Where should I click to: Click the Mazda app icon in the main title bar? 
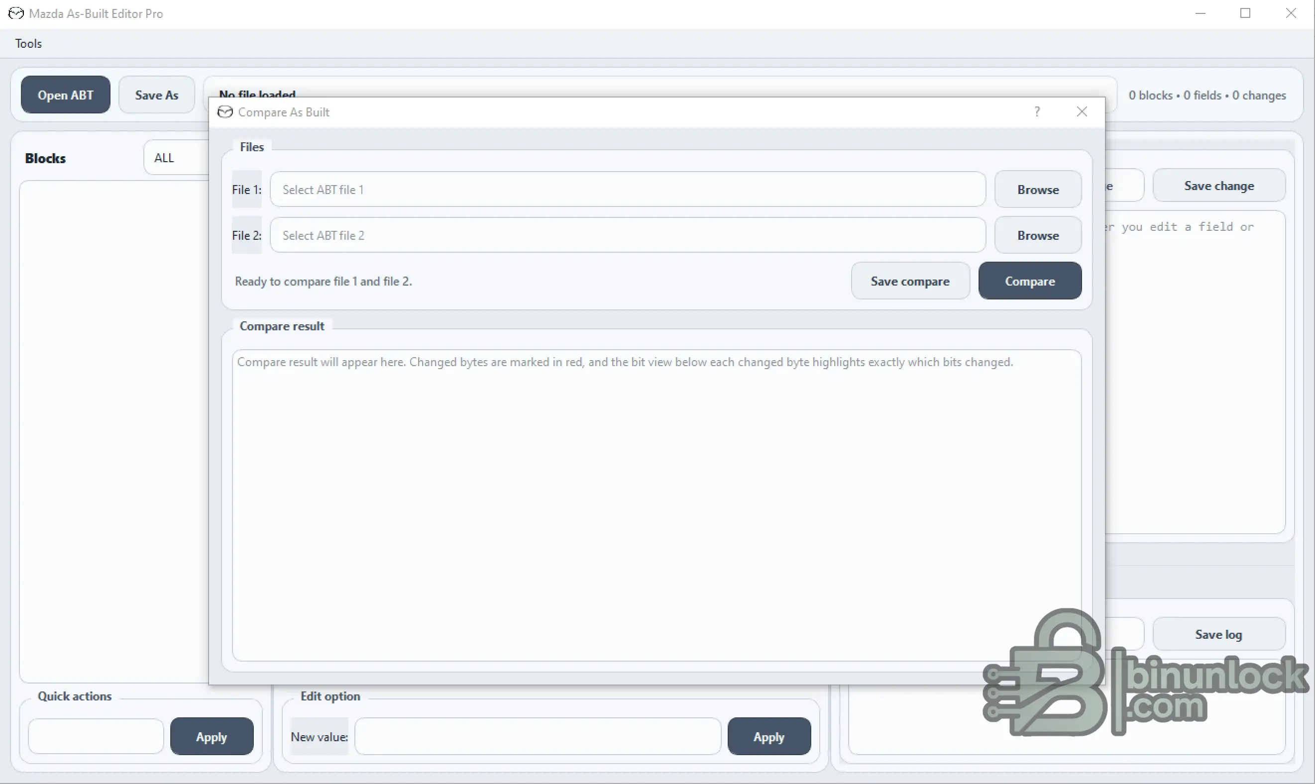click(16, 13)
